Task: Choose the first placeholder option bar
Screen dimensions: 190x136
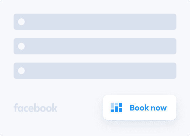Action: (x=95, y=22)
